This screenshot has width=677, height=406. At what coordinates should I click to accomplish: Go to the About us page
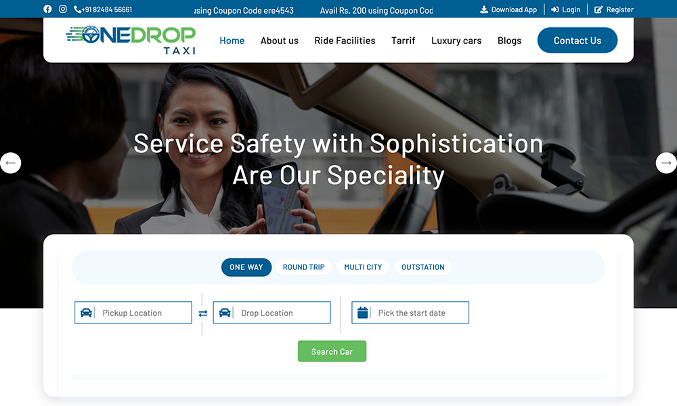pos(280,41)
